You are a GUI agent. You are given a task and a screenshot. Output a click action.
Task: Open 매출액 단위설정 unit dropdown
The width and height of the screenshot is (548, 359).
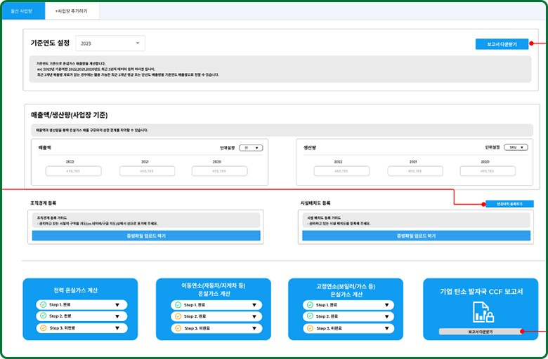(x=251, y=148)
